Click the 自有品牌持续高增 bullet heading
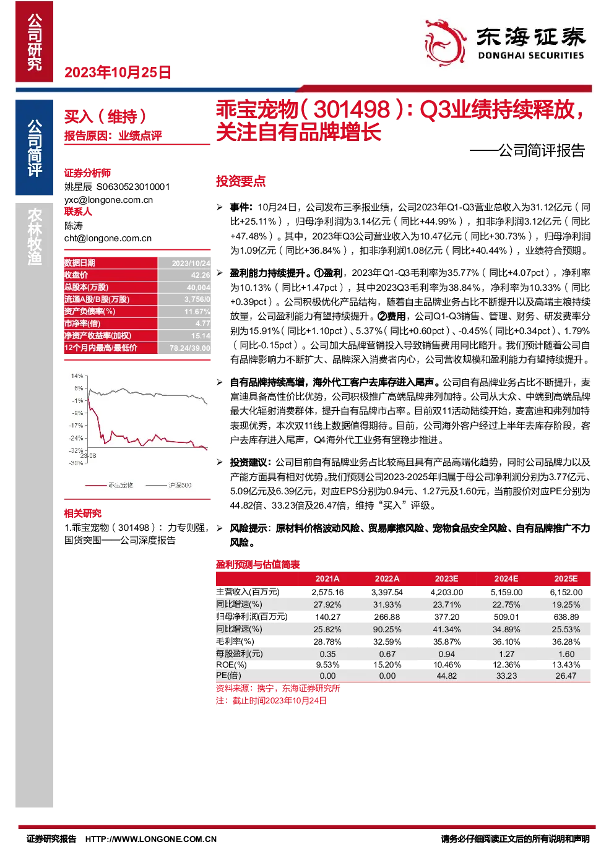614x868 pixels. click(x=335, y=382)
